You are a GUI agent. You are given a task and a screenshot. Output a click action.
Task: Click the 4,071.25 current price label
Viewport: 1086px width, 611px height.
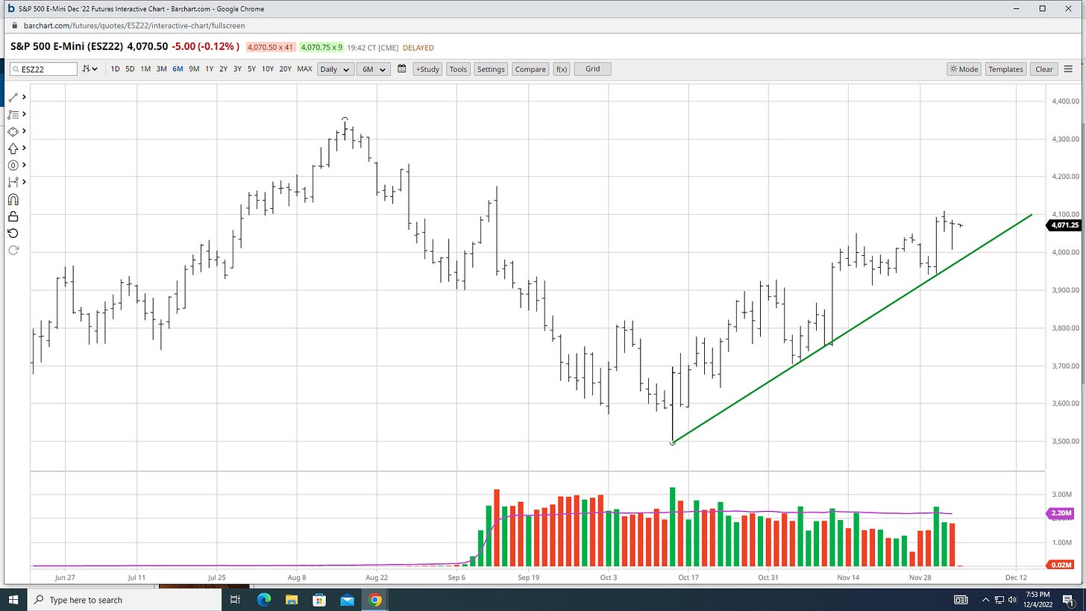coord(1064,225)
